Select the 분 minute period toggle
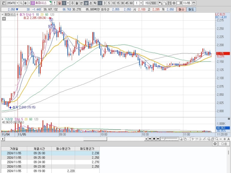 pos(86,3)
